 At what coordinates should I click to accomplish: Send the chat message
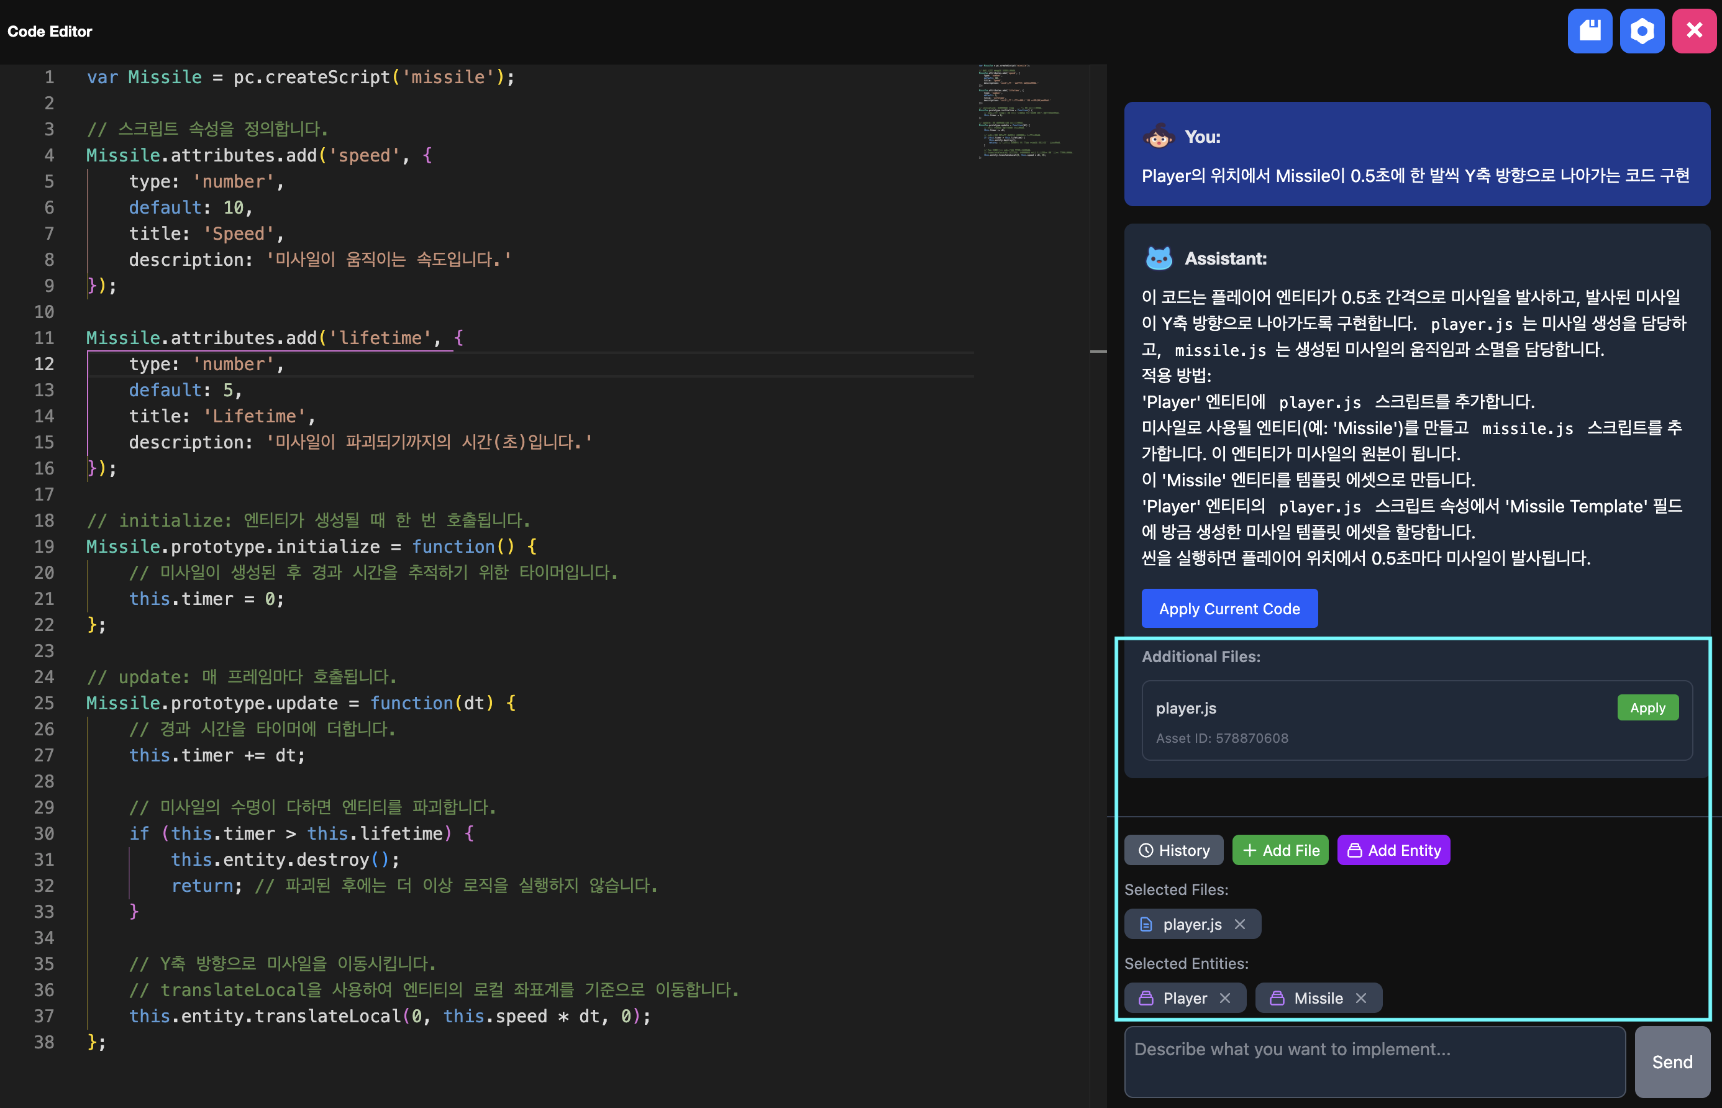[1672, 1062]
